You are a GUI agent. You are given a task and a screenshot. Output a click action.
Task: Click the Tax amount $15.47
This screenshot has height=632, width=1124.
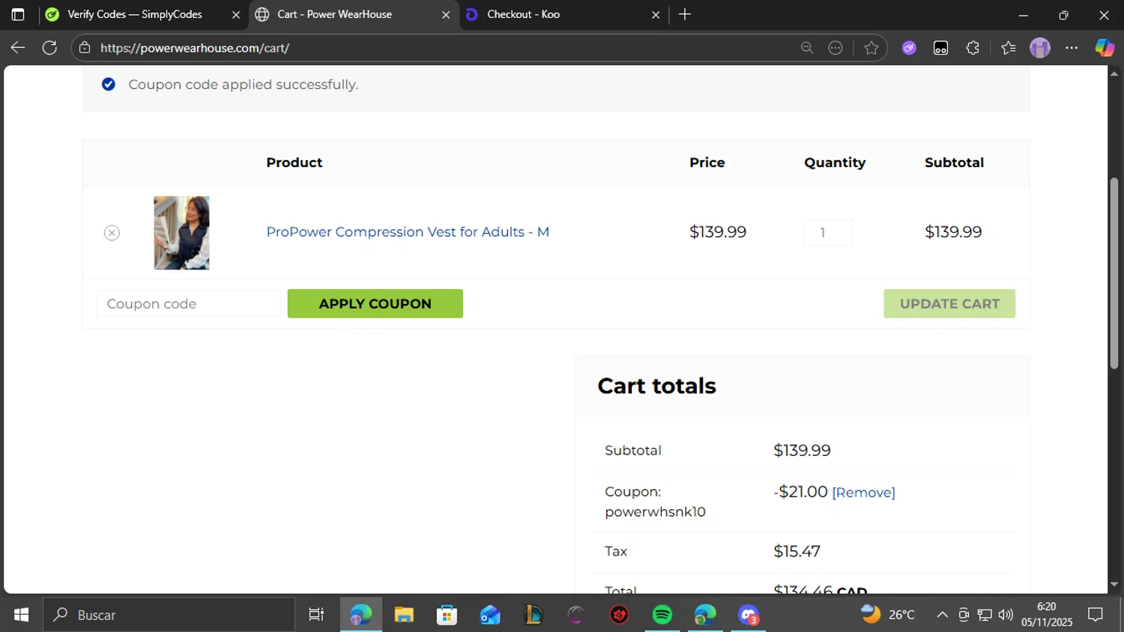[x=797, y=552]
